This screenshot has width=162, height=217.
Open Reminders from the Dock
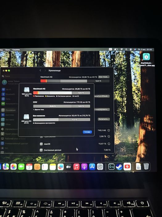pyautogui.click(x=45, y=167)
